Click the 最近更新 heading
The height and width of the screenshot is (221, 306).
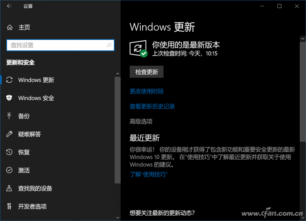145,138
